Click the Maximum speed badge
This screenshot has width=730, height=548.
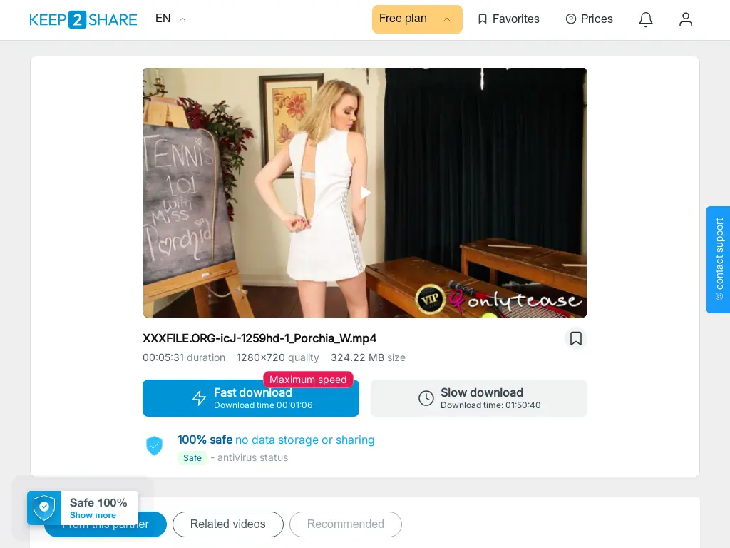coord(308,380)
